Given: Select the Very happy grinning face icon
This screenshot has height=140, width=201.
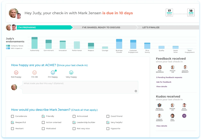Looking at the screenshot, I should 71,73.
